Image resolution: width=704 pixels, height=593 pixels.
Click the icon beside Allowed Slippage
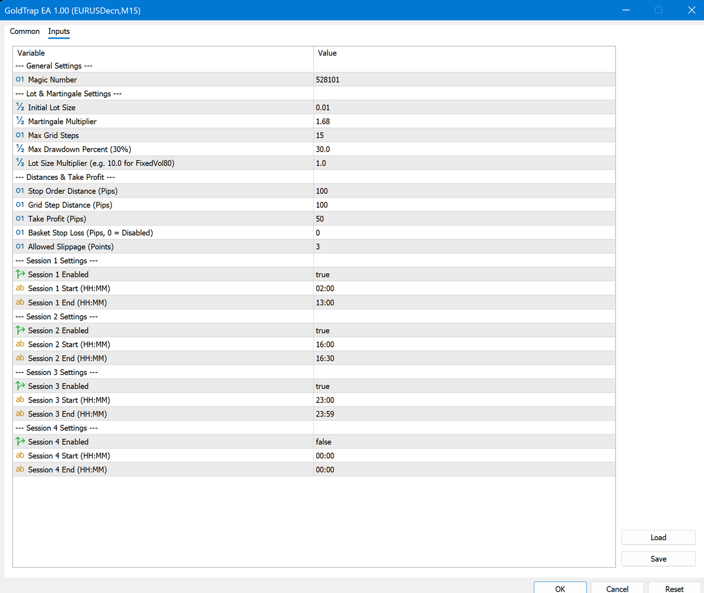(20, 247)
